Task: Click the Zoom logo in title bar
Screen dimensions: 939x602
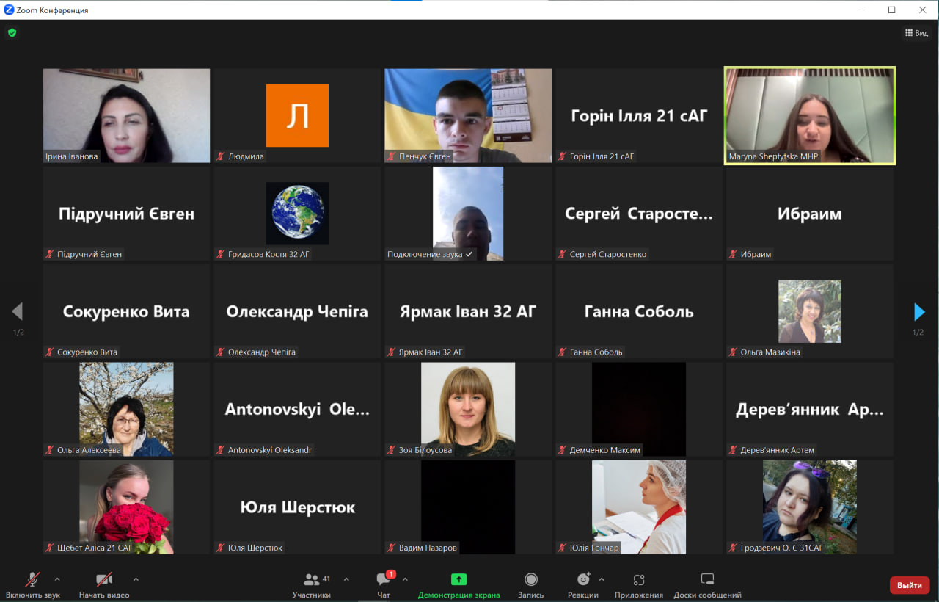Action: click(9, 10)
